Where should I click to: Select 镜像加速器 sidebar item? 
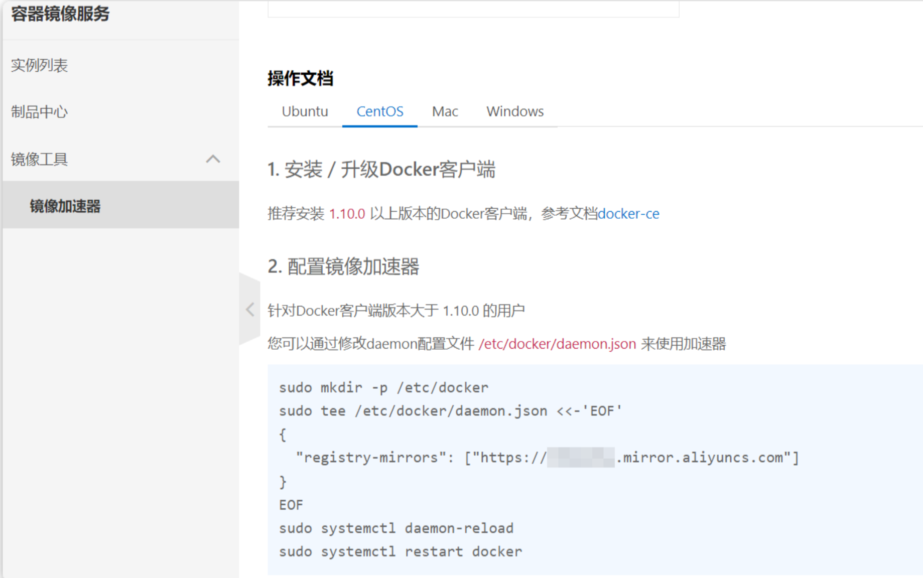120,205
